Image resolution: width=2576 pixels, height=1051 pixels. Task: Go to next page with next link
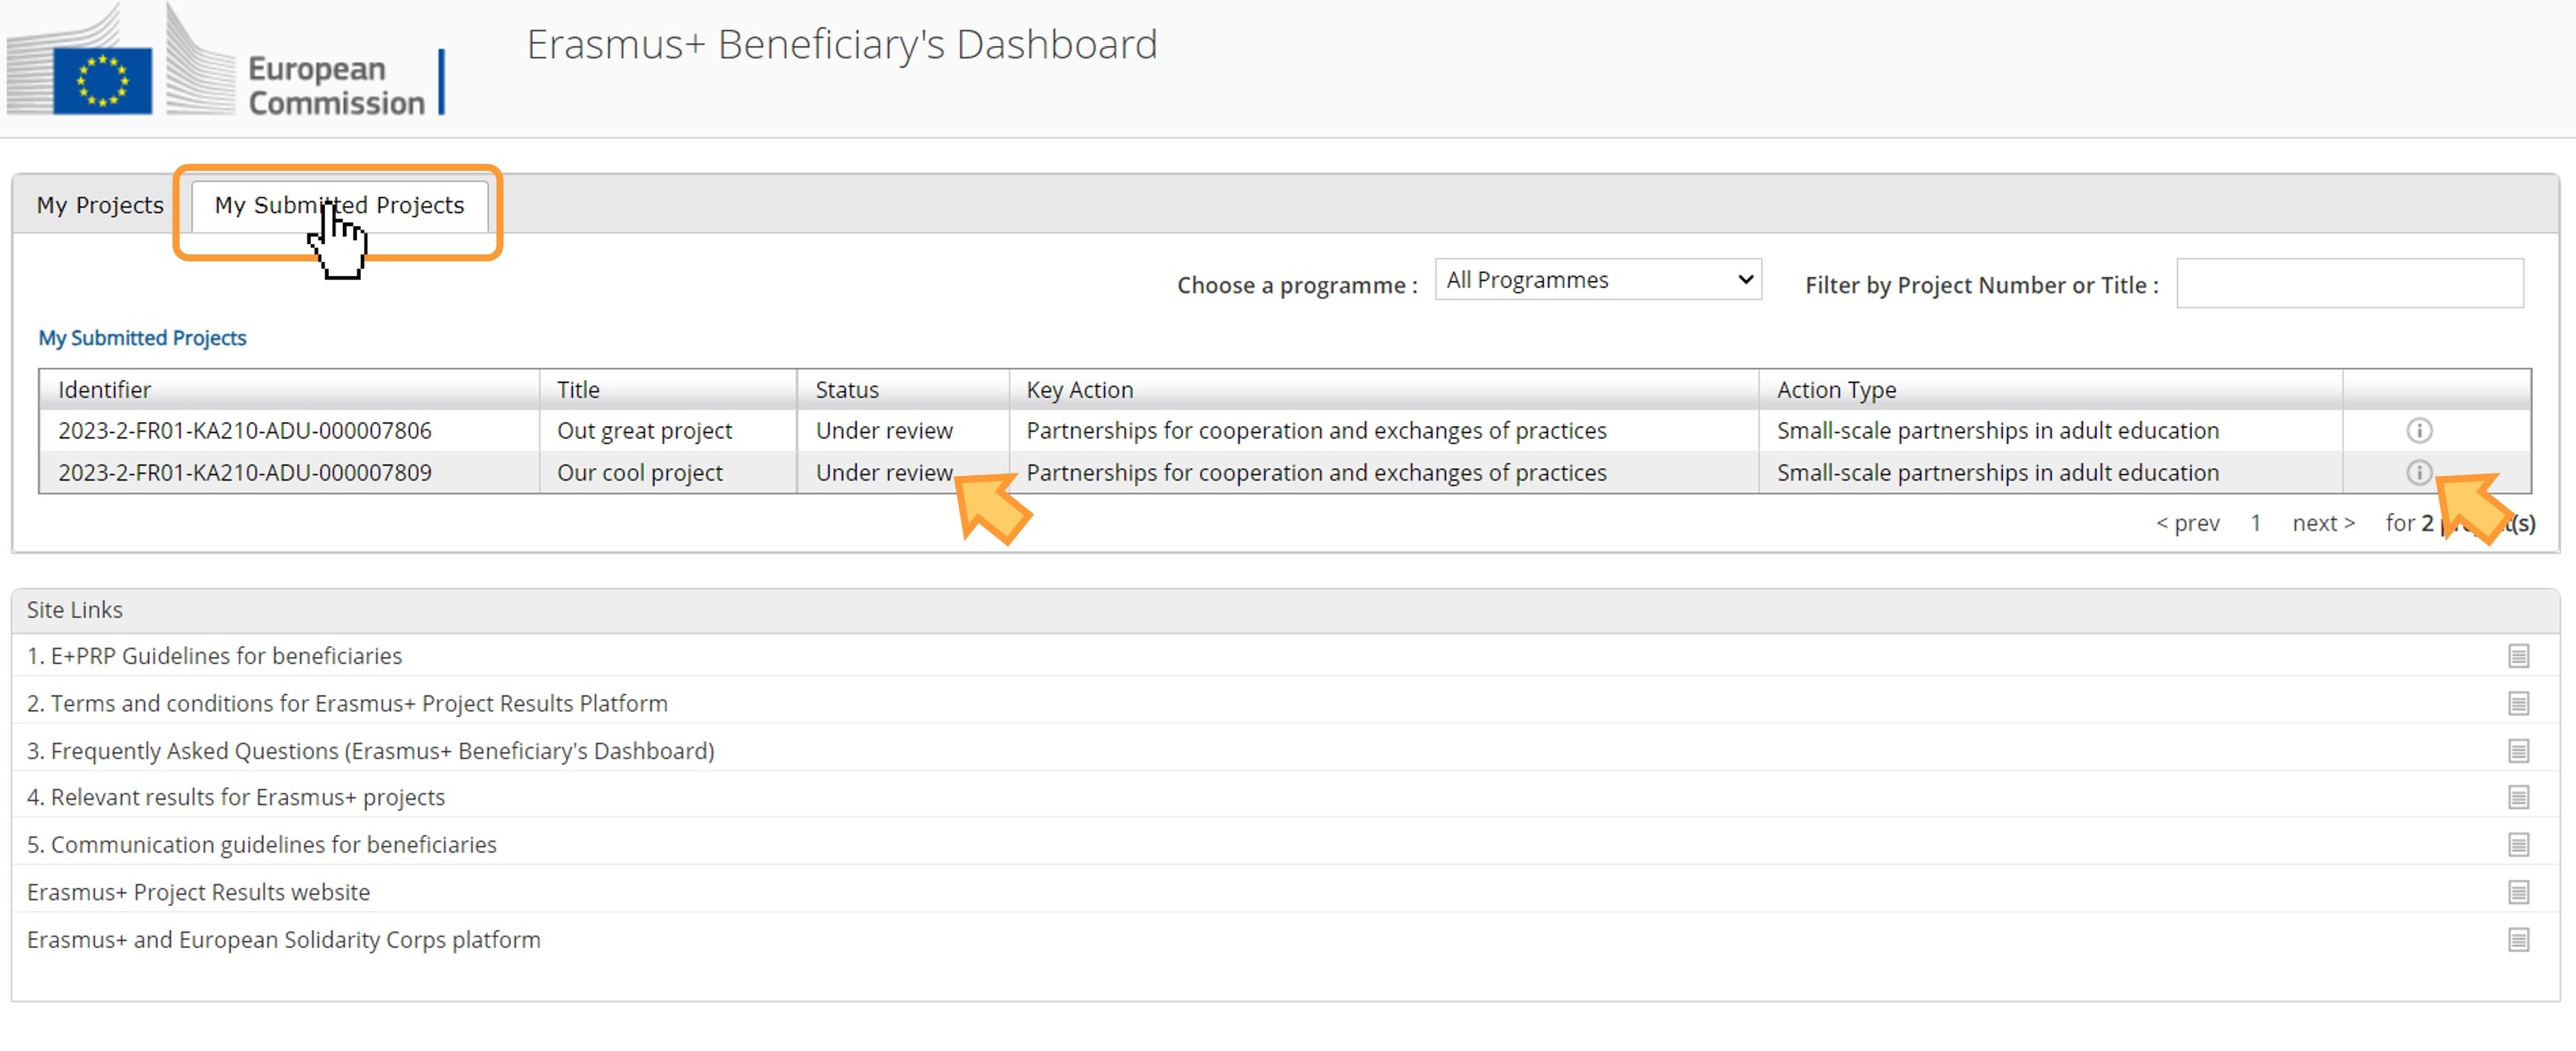click(x=2323, y=523)
